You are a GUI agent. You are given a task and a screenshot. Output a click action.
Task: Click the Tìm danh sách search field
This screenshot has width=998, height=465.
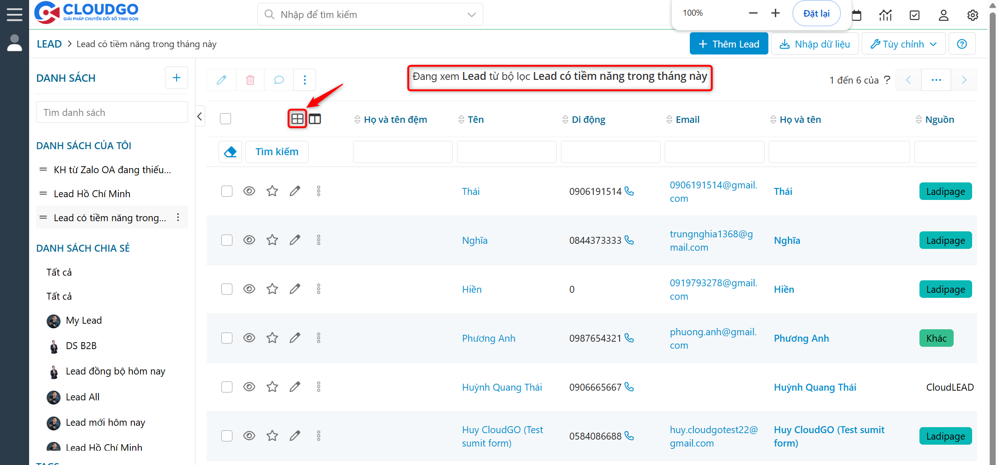pyautogui.click(x=112, y=113)
